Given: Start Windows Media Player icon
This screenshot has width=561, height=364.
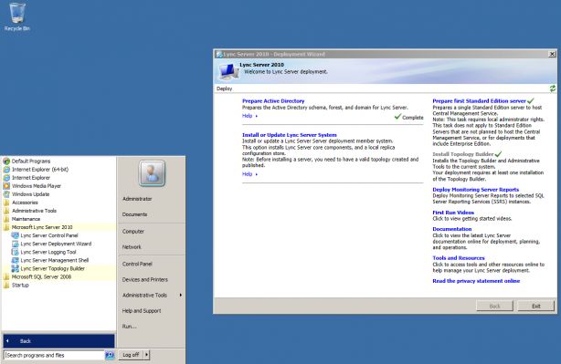Looking at the screenshot, I should (x=6, y=186).
